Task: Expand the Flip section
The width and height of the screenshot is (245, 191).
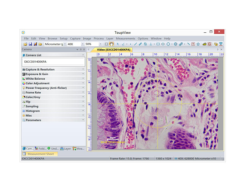Action: click(x=53, y=102)
